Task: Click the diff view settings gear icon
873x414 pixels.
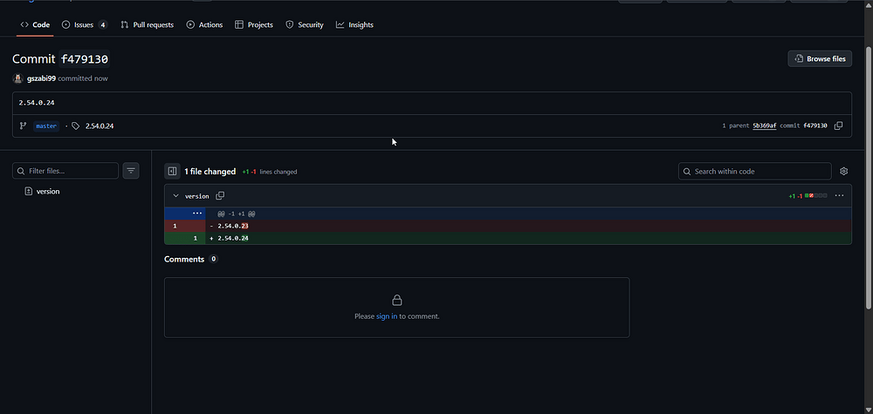Action: point(843,172)
